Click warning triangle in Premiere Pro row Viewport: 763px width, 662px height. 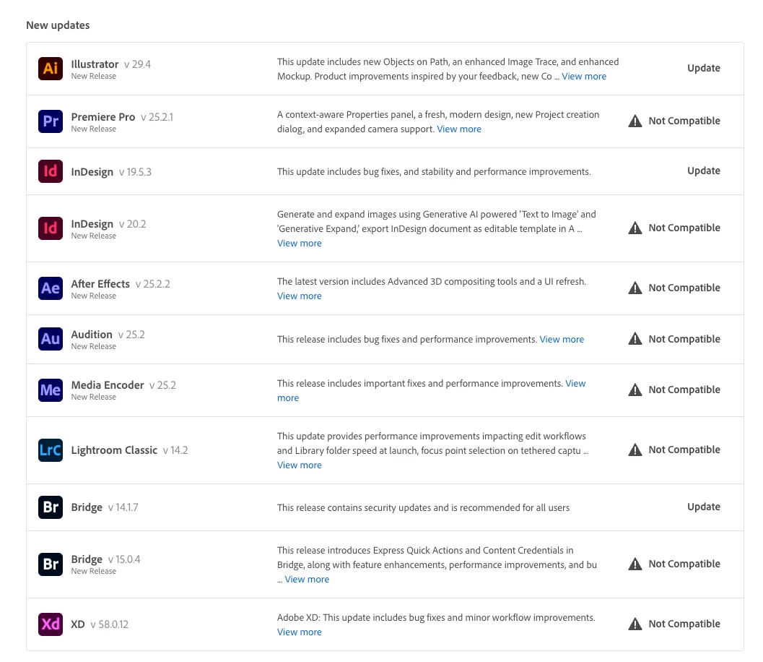pyautogui.click(x=635, y=121)
